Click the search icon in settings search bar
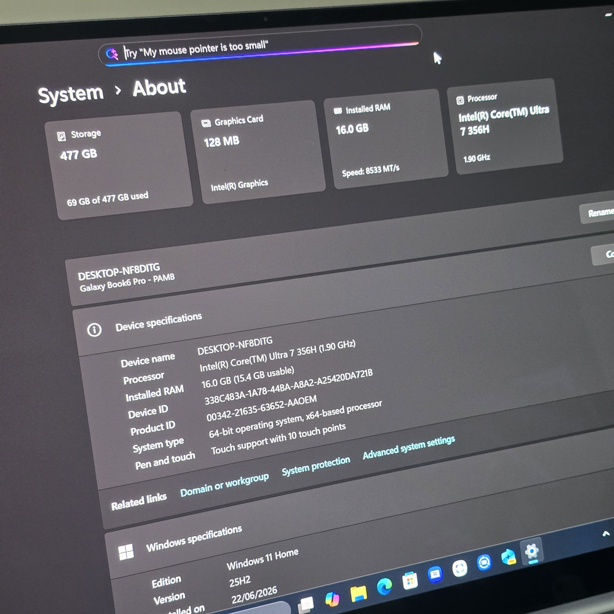The image size is (614, 614). coord(112,54)
